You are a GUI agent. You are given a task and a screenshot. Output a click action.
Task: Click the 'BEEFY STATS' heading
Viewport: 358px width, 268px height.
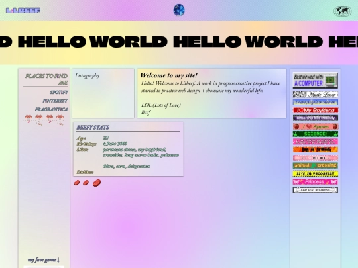93,128
